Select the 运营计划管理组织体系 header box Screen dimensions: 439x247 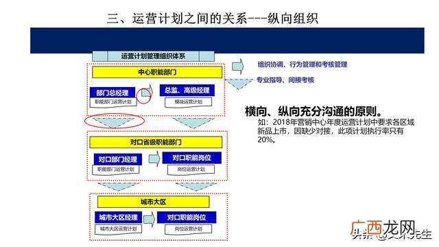[x=153, y=56]
